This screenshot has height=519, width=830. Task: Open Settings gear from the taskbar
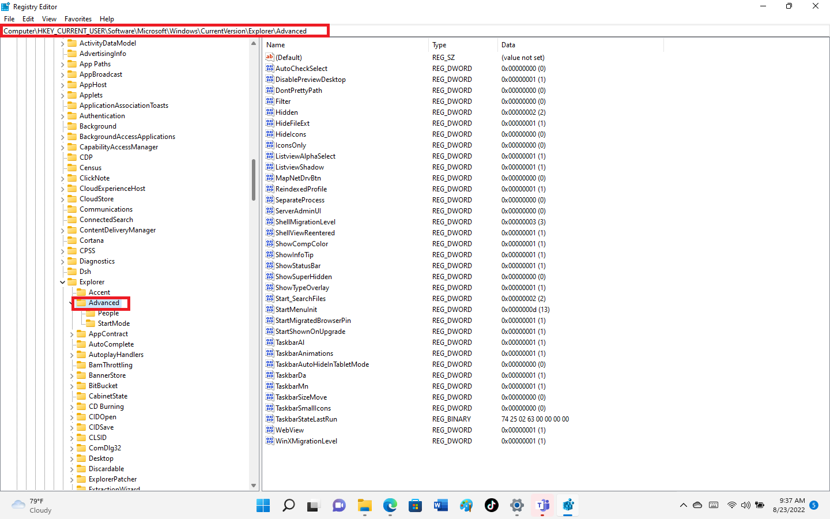tap(517, 506)
